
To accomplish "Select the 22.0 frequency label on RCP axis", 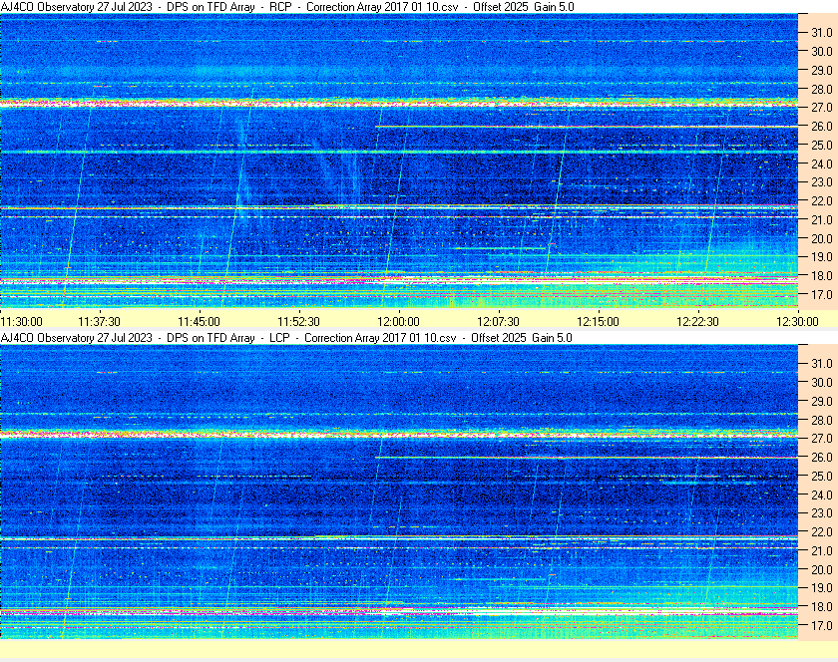I will (x=822, y=201).
